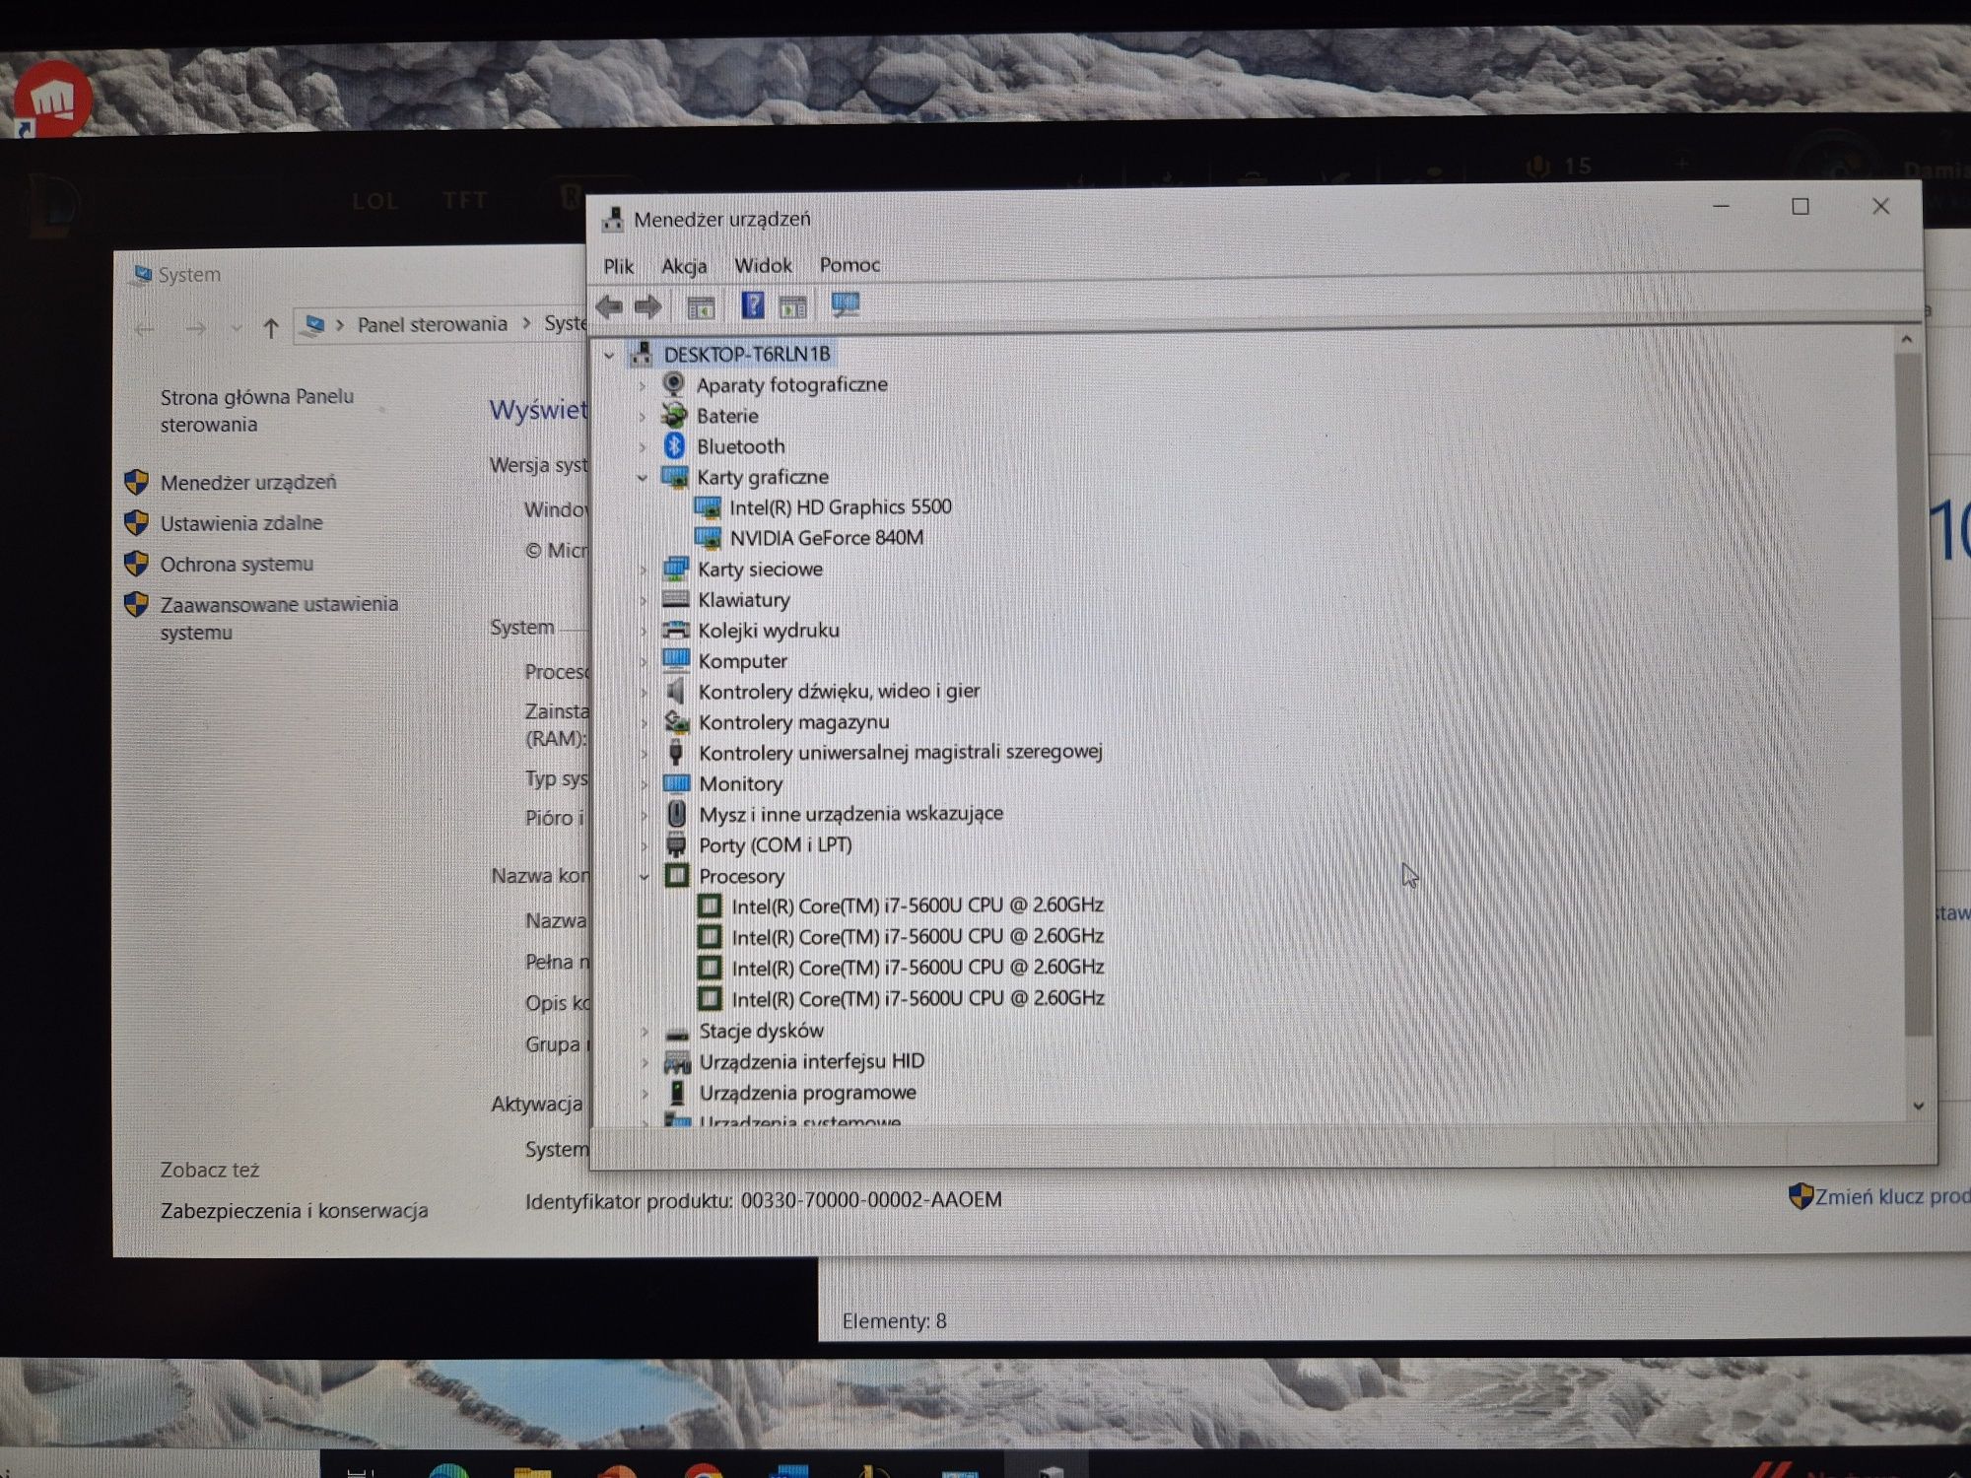This screenshot has width=1971, height=1478.
Task: Open the Pomoc menu
Action: click(x=850, y=264)
